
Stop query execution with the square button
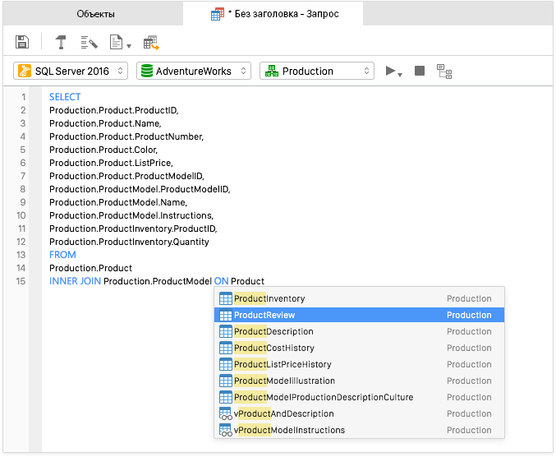[420, 71]
